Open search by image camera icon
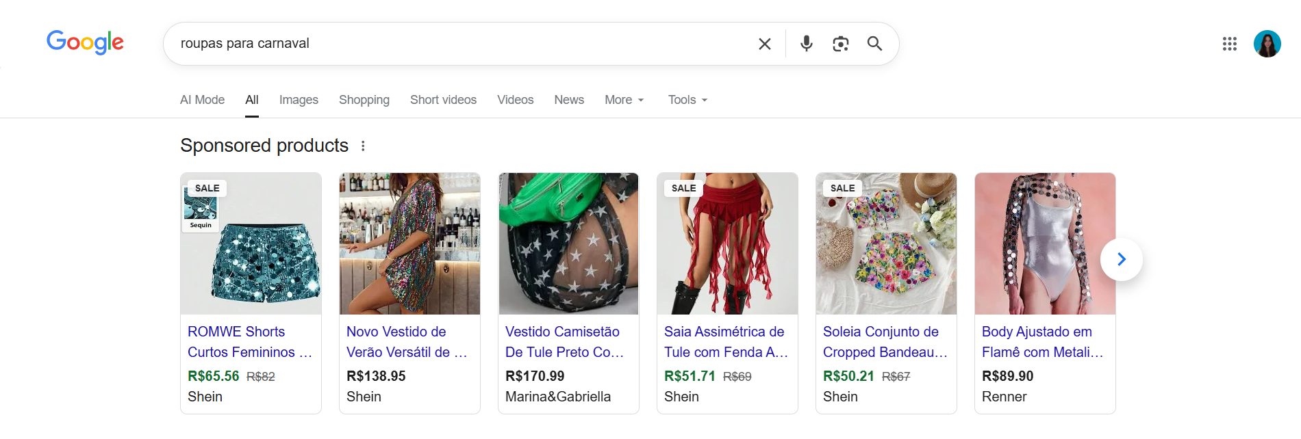Image resolution: width=1301 pixels, height=439 pixels. 841,44
